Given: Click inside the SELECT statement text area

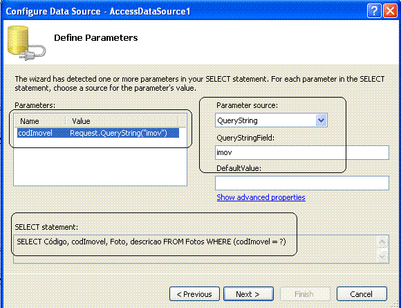Looking at the screenshot, I should point(195,249).
